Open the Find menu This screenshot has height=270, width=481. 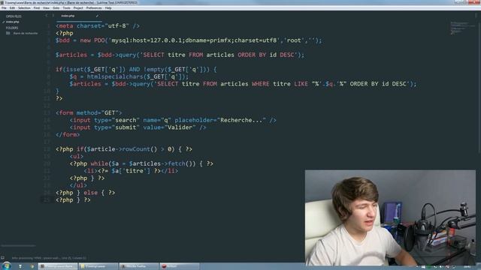[37, 8]
